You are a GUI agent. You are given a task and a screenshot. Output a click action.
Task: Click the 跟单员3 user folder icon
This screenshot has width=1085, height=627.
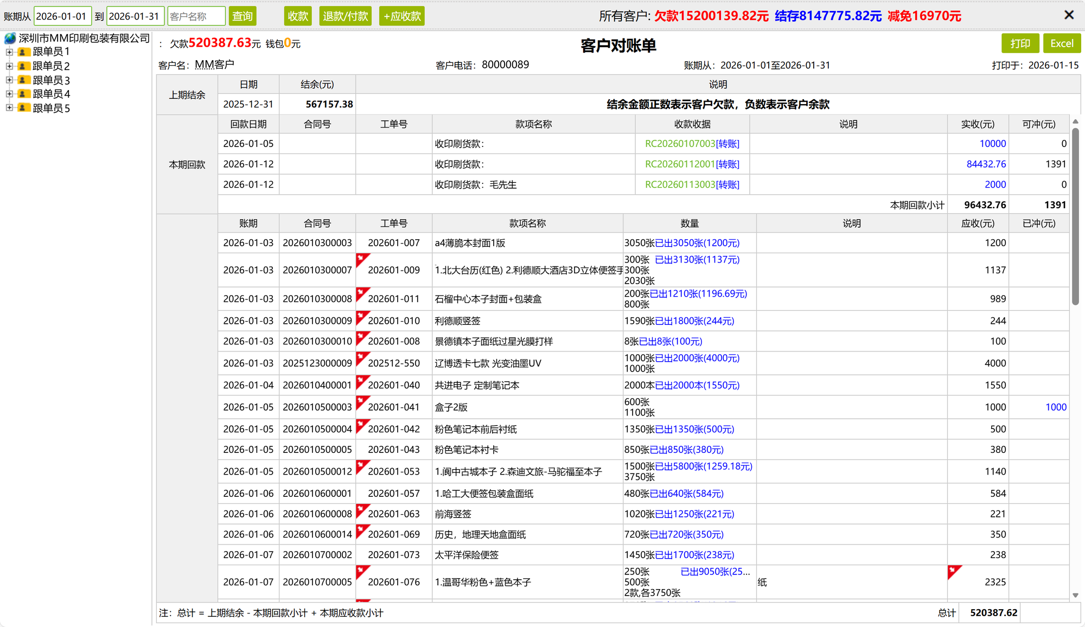[23, 80]
